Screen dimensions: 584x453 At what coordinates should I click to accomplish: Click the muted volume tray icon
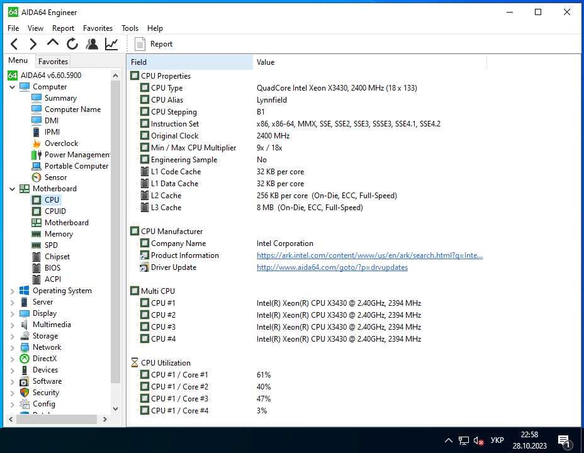point(479,440)
